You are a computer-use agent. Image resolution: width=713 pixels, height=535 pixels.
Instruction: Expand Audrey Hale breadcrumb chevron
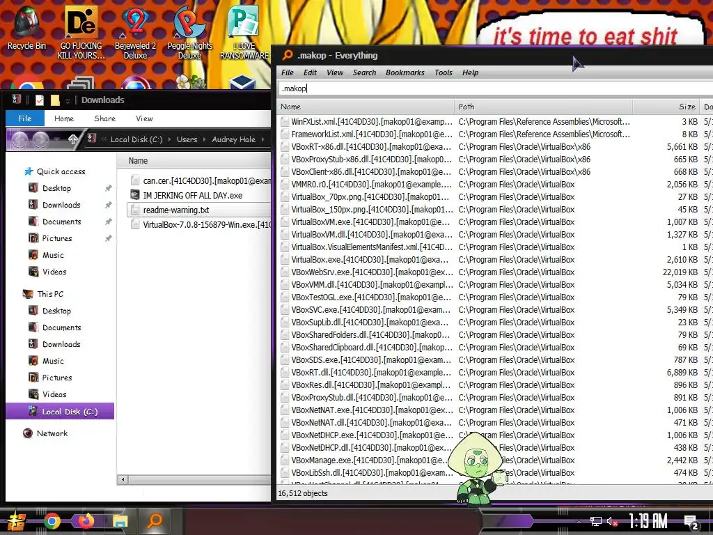point(263,139)
